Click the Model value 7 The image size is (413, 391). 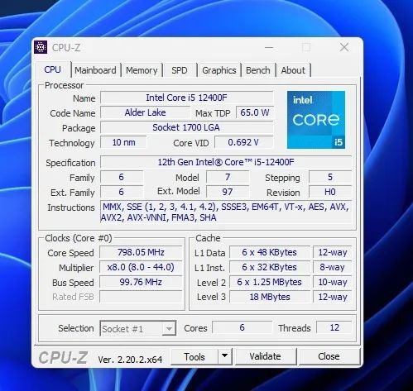228,177
